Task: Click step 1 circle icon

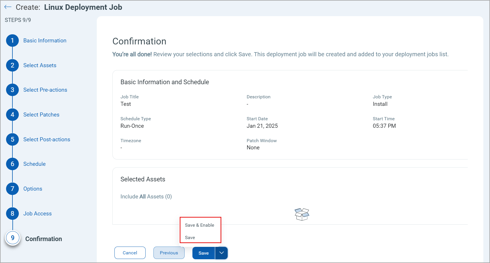Action: [x=12, y=41]
